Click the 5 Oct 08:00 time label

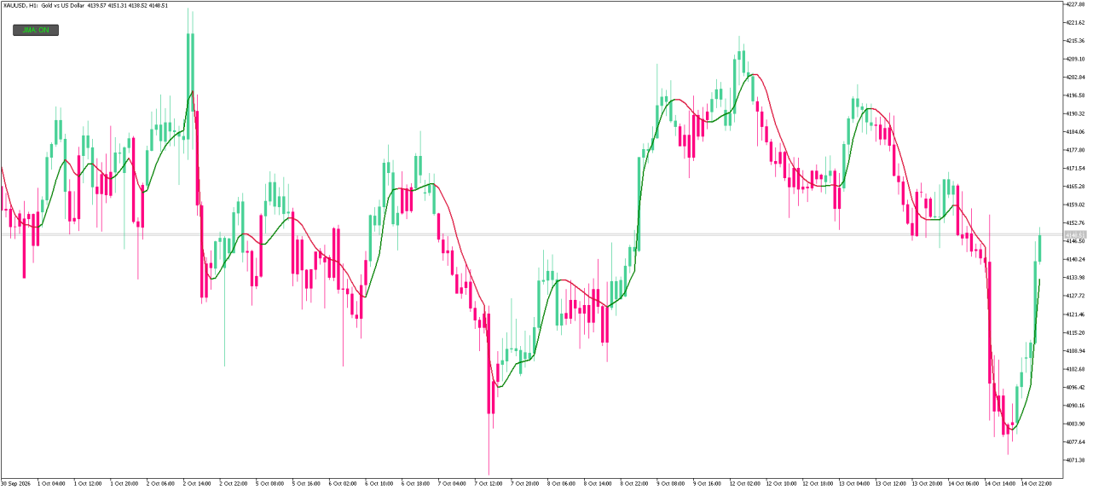tap(270, 483)
